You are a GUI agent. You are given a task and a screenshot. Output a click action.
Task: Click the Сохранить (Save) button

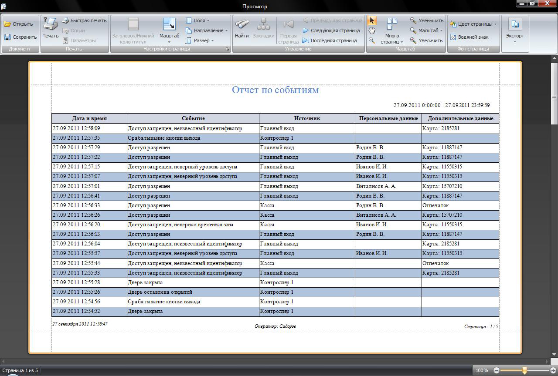pyautogui.click(x=20, y=37)
